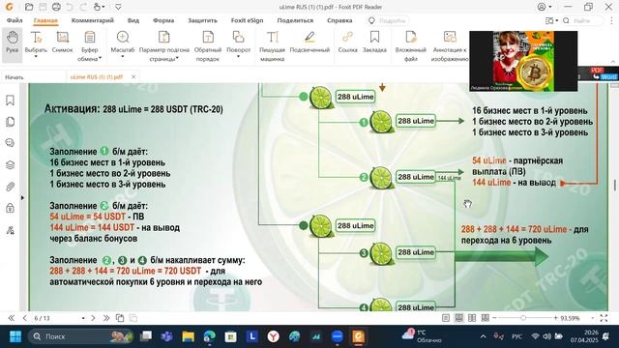Open the Comments panel in left sidebar
This screenshot has width=619, height=348.
[x=11, y=143]
